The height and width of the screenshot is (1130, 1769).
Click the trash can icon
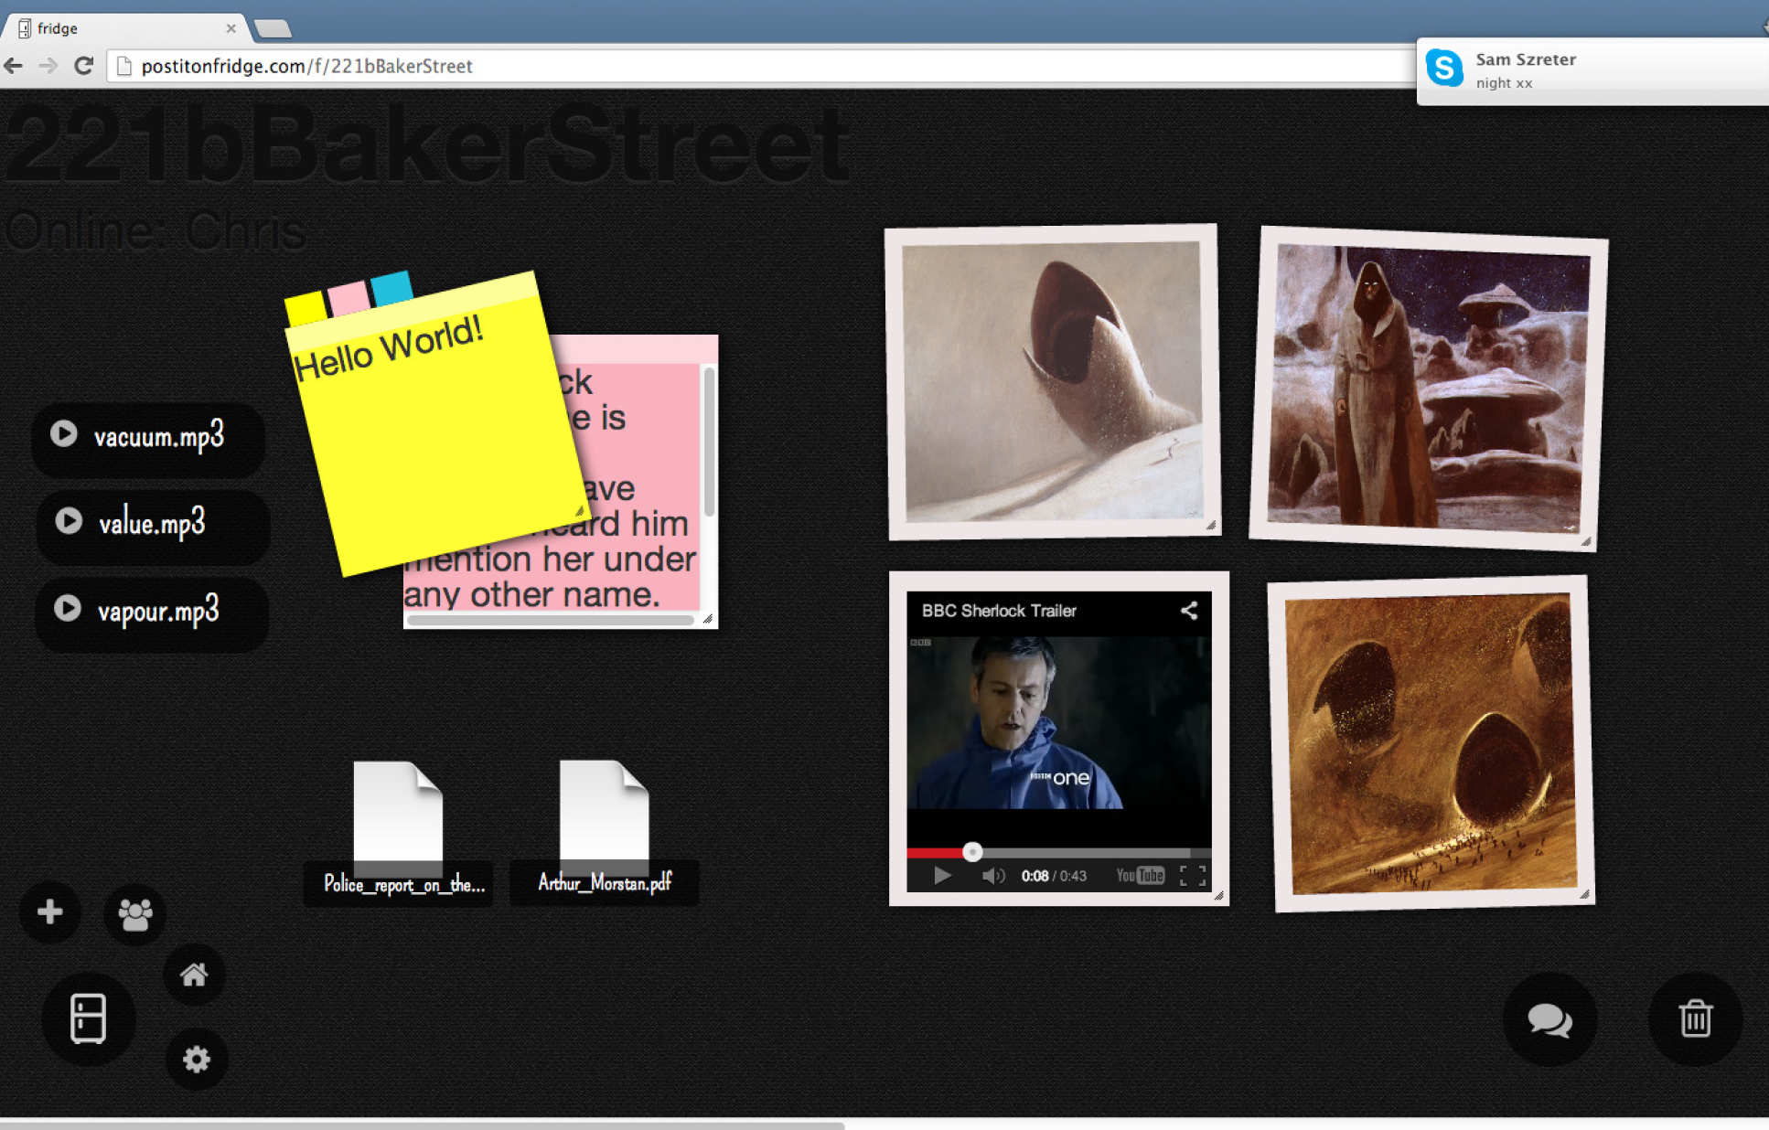click(x=1695, y=1018)
